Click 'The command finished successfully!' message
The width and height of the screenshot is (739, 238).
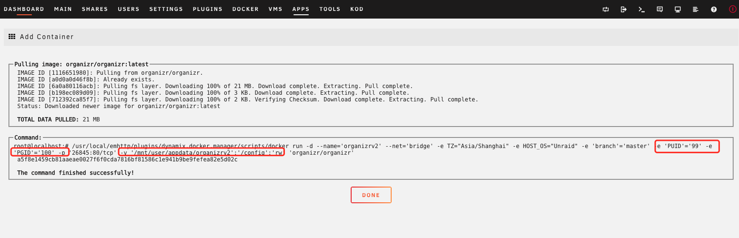coord(76,173)
